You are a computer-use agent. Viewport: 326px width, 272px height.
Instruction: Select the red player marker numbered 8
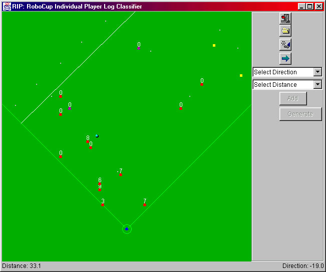(x=88, y=142)
